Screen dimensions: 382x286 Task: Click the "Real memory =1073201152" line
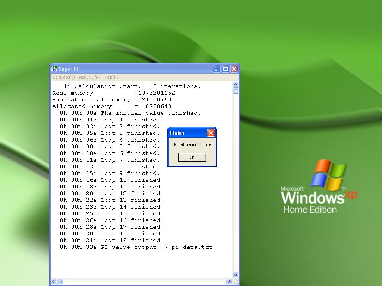[113, 93]
